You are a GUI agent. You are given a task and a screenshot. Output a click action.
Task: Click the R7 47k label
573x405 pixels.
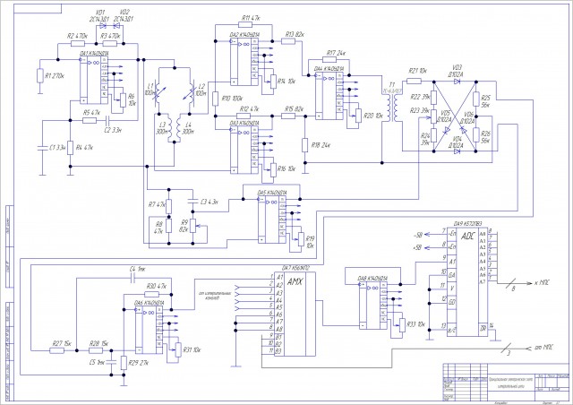pos(158,205)
